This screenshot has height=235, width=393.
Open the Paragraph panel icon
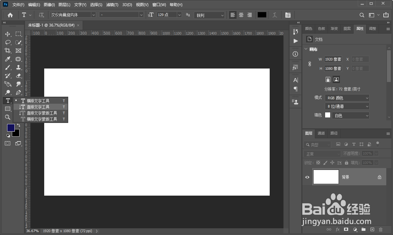295,89
